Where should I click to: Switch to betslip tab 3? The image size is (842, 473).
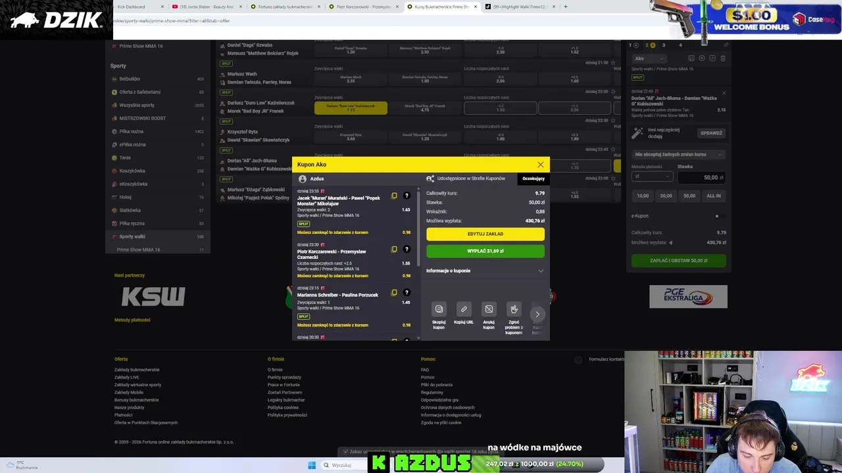click(x=663, y=45)
